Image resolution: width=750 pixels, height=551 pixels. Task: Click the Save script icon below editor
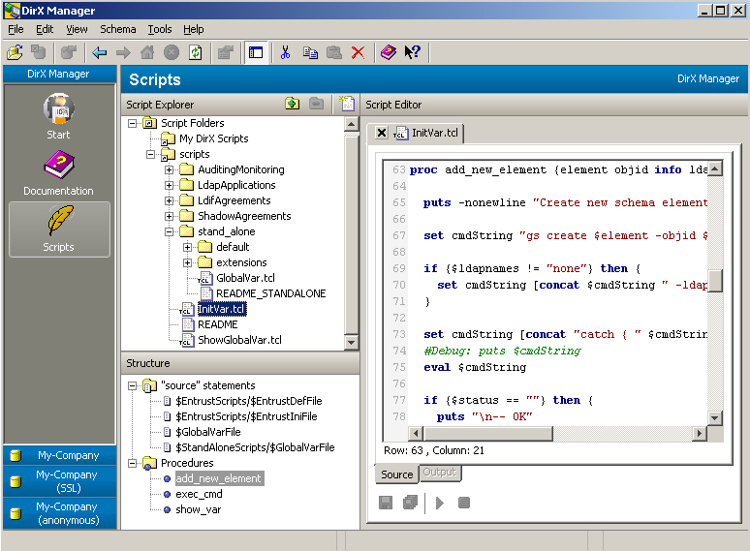(x=386, y=503)
